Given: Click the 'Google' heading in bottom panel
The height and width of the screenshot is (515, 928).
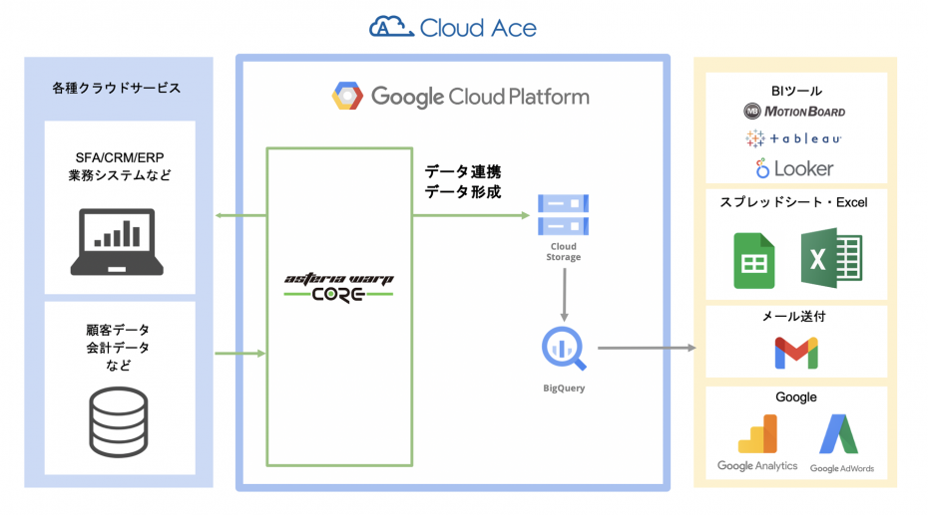Looking at the screenshot, I should click(x=796, y=397).
